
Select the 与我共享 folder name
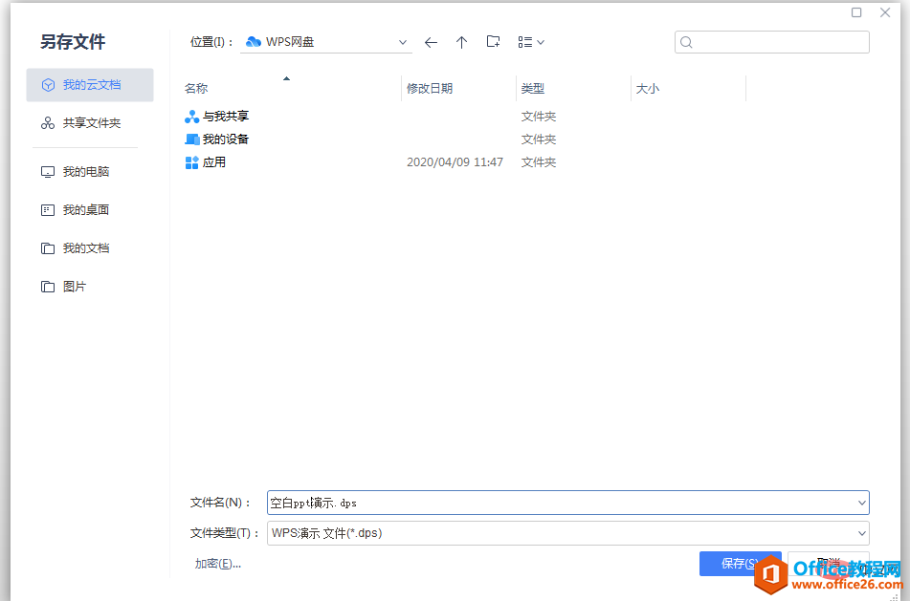[226, 117]
